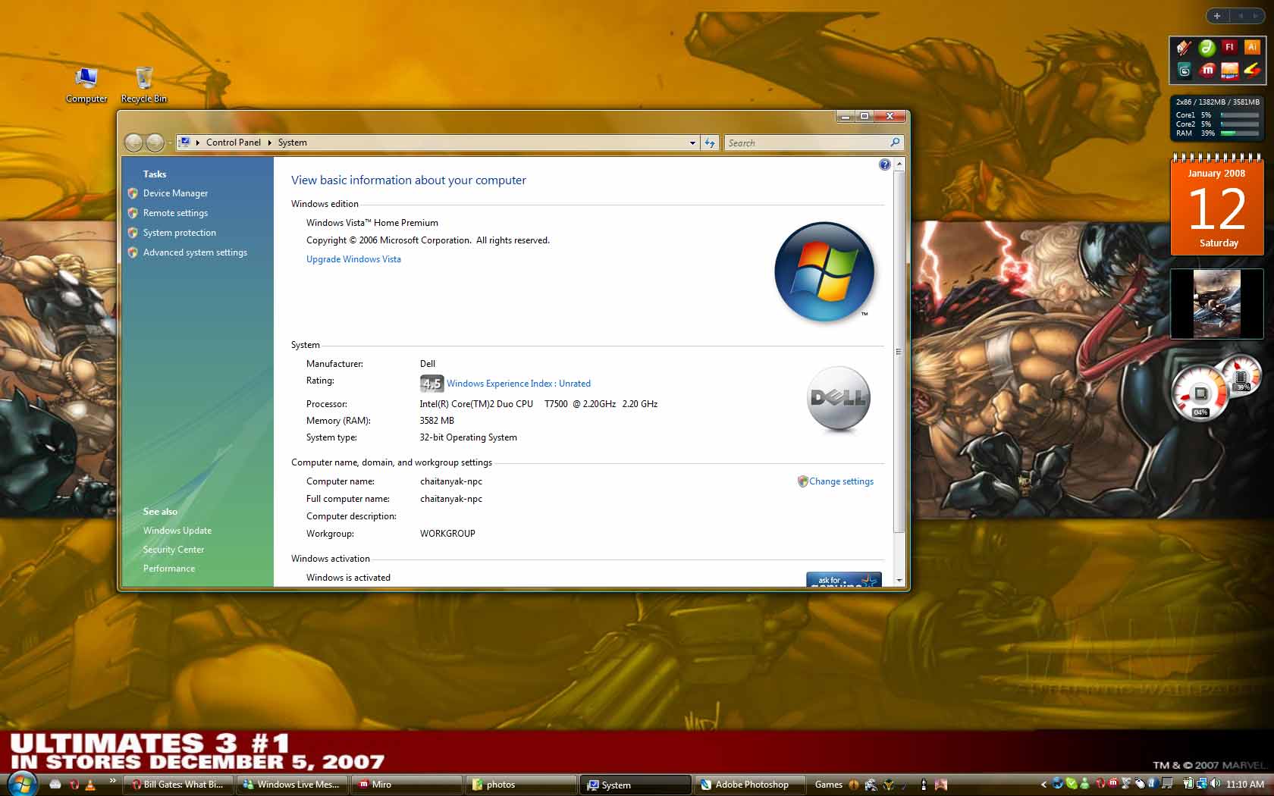This screenshot has height=796, width=1274.
Task: Click Change settings for computer name
Action: (x=841, y=481)
